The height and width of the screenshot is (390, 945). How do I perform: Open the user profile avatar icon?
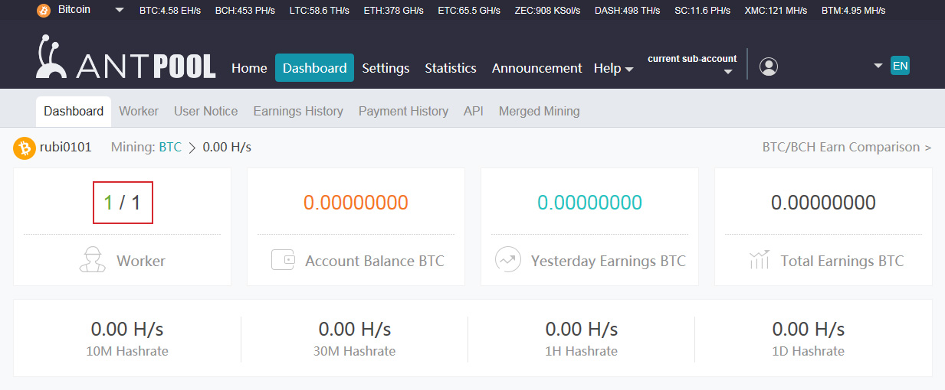[x=769, y=67]
